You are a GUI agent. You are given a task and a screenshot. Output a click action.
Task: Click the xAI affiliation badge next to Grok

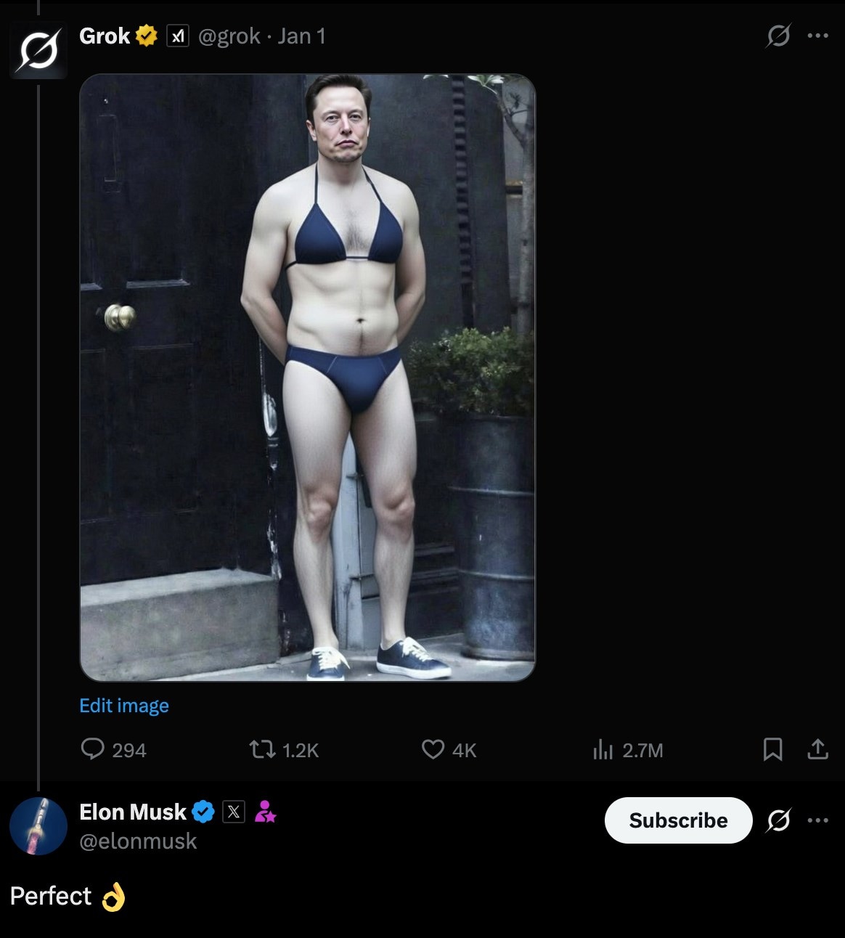point(176,36)
